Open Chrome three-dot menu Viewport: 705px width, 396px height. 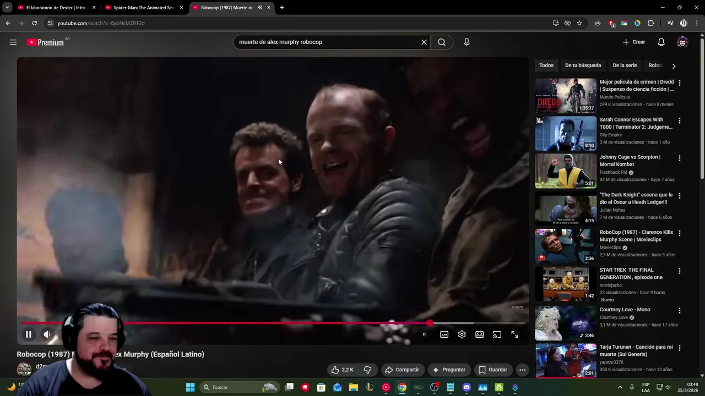pos(697,23)
